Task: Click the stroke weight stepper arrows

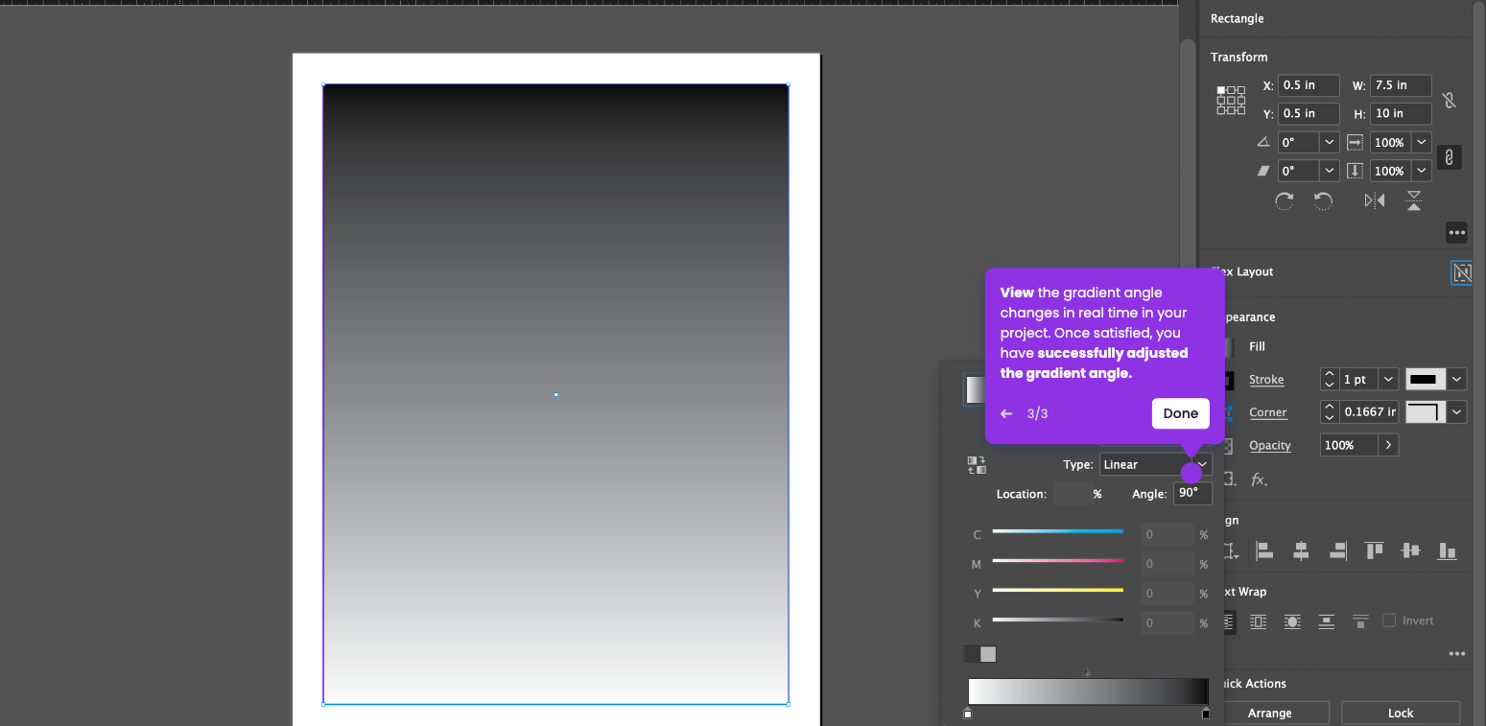Action: 1329,380
